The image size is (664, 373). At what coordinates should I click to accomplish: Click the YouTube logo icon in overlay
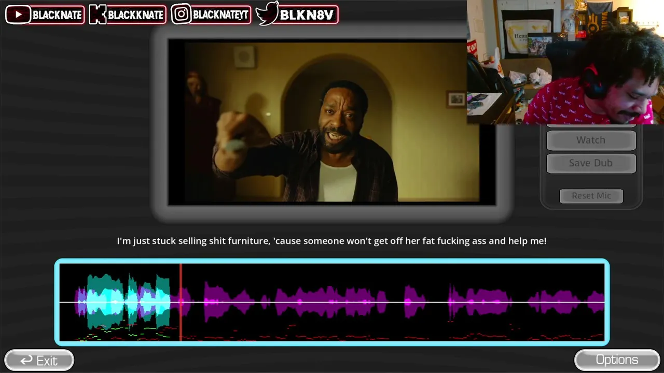pos(19,15)
